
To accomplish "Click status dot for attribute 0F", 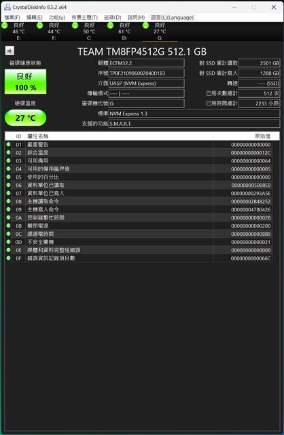I will pos(8,258).
